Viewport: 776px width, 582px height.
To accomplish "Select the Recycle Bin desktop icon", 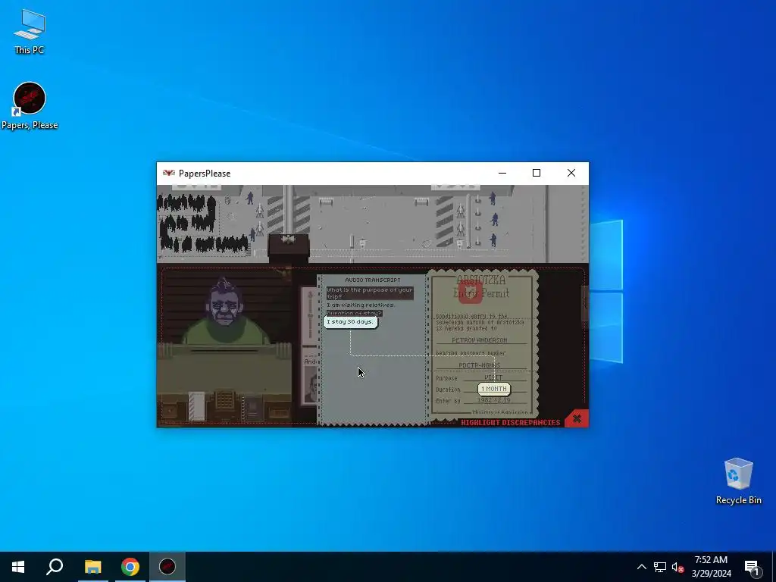I will pos(738,481).
